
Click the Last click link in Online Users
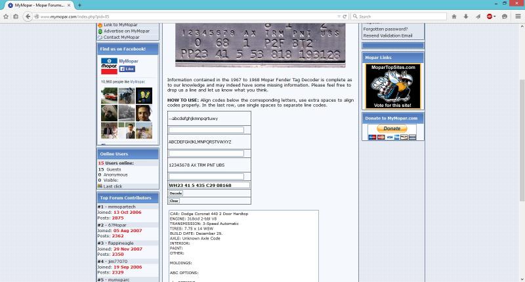(x=113, y=186)
